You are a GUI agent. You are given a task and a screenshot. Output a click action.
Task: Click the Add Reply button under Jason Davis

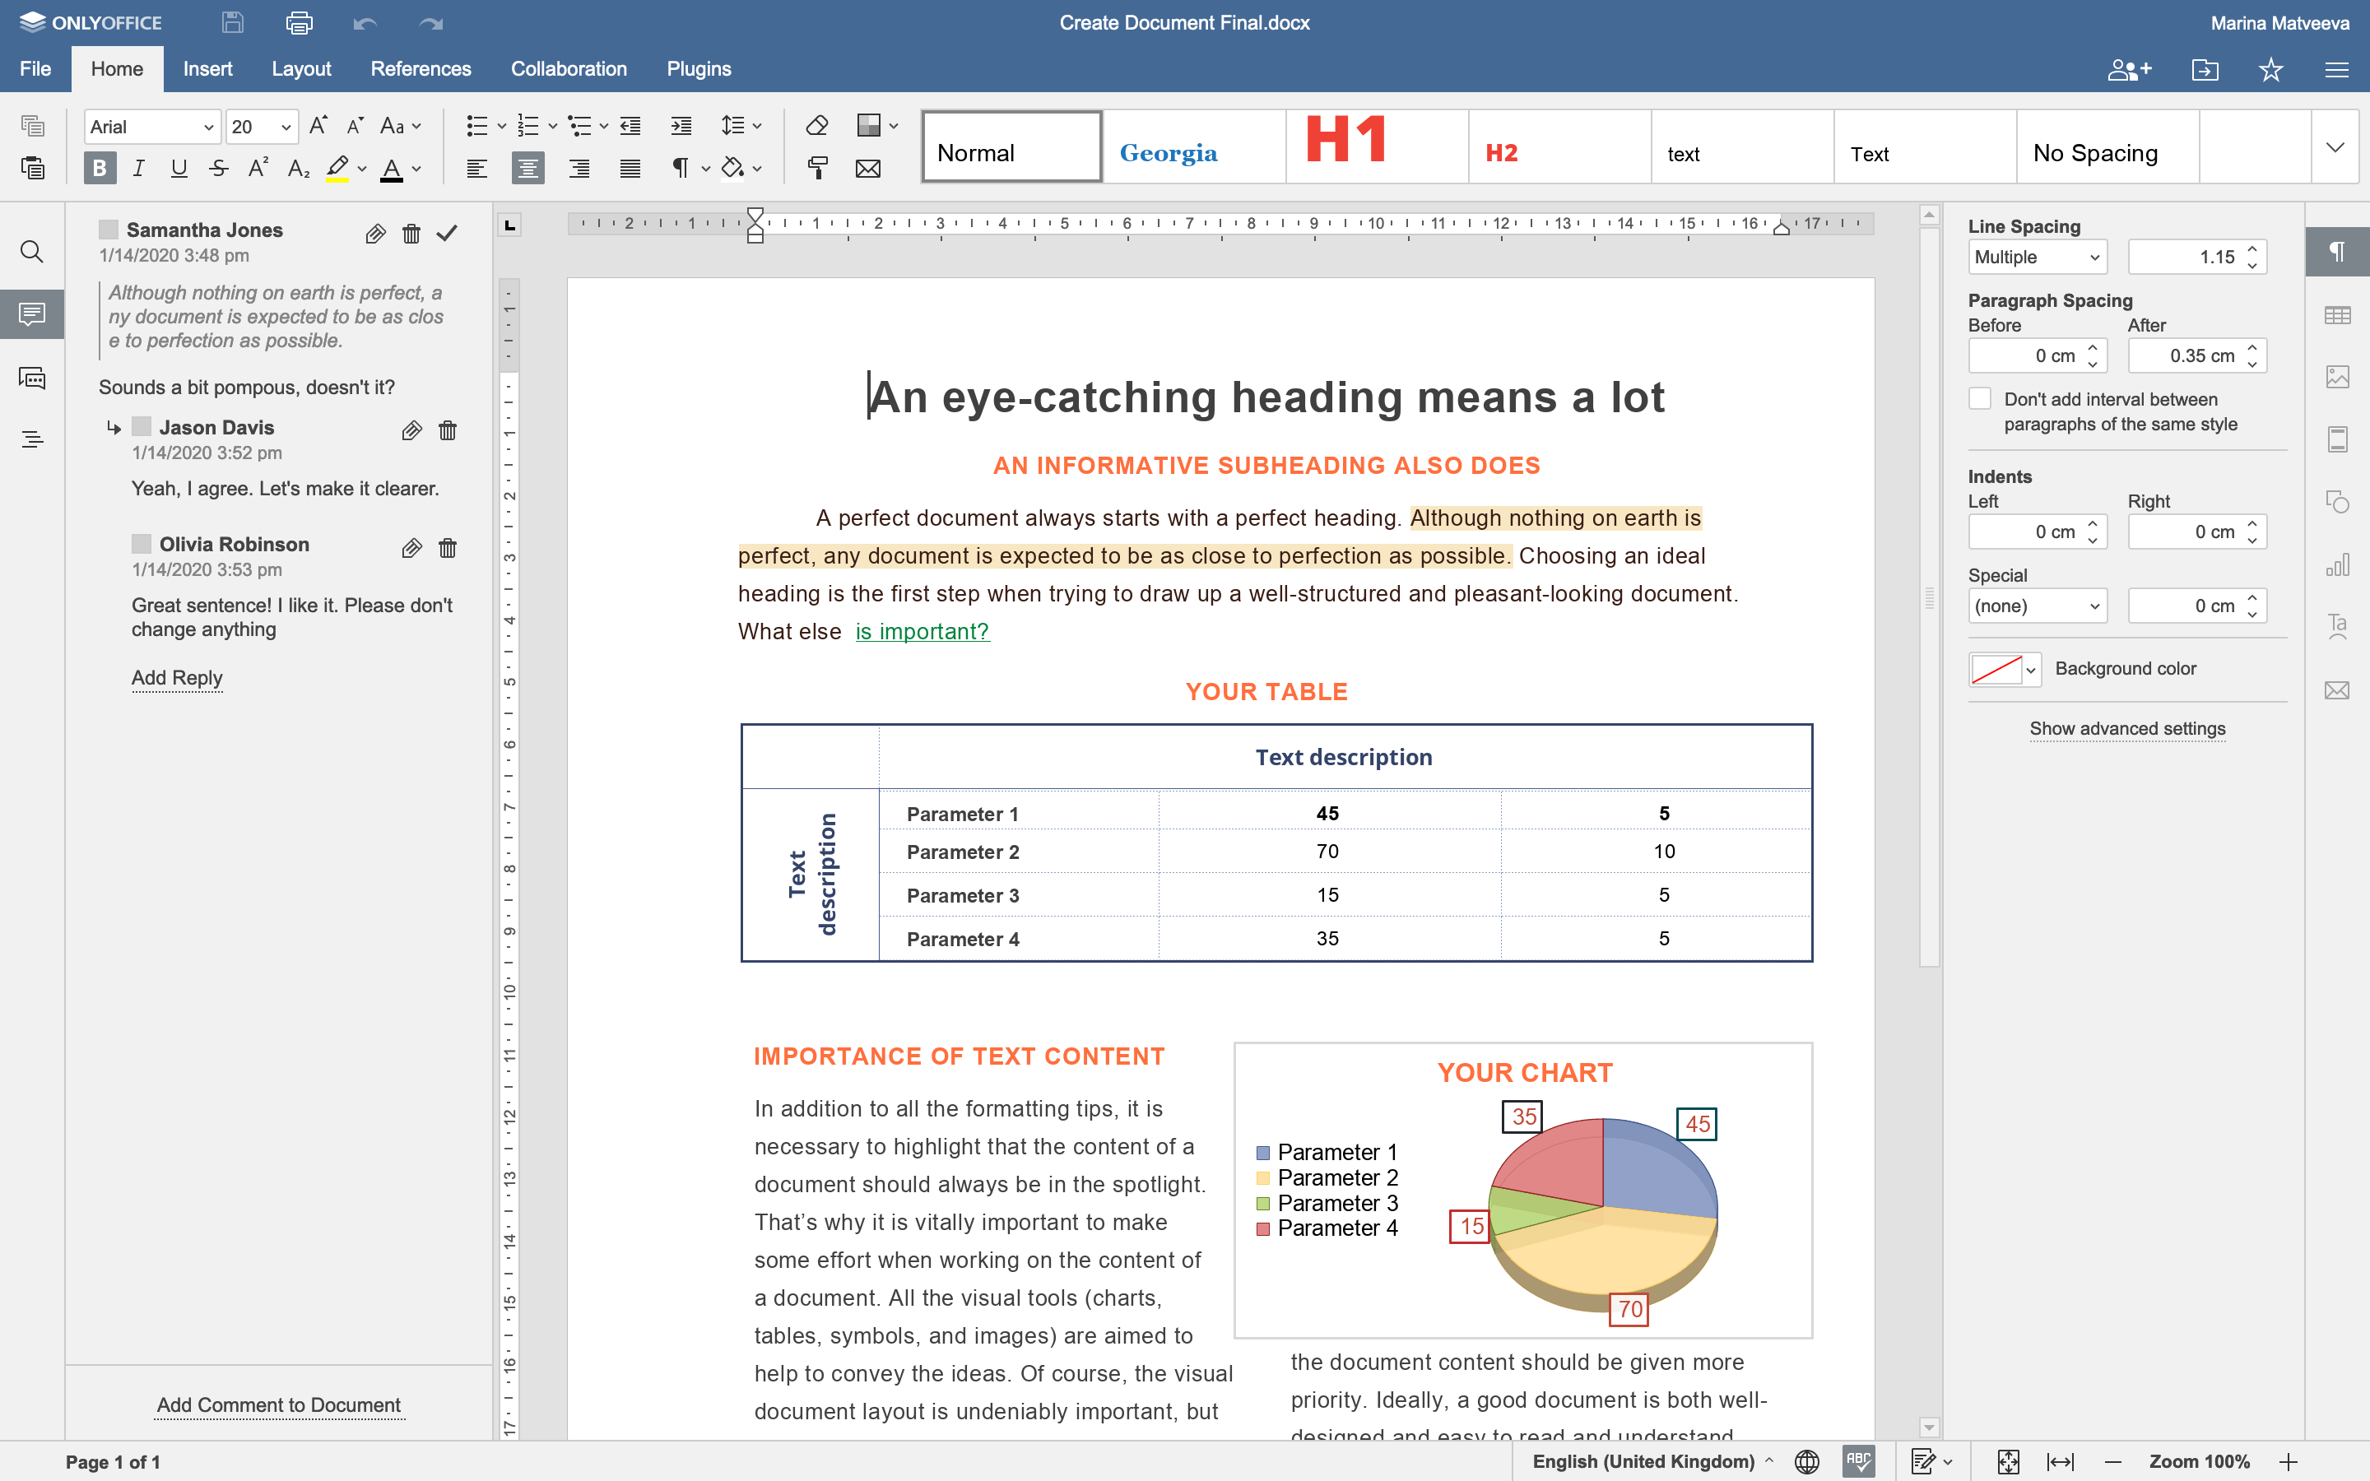(x=176, y=676)
